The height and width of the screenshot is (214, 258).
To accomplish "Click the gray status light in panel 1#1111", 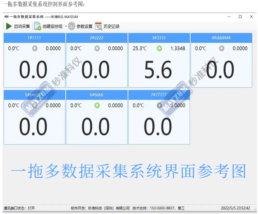I will point(35,49).
